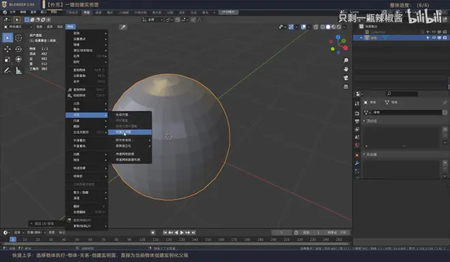Click the eyedropper button in viewport header
The image size is (450, 262).
pyautogui.click(x=123, y=27)
